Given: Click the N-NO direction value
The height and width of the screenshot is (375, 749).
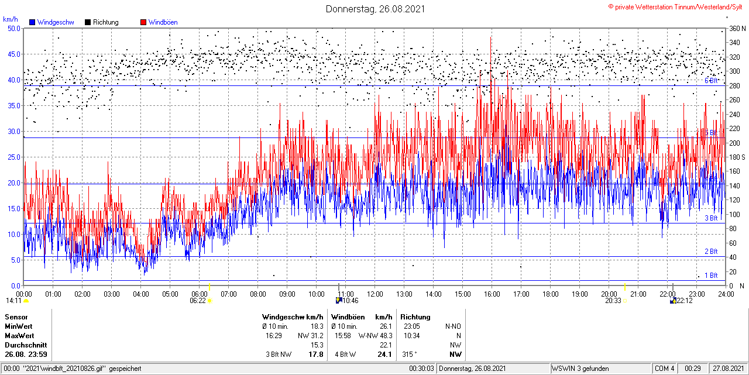Looking at the screenshot, I should 453,326.
